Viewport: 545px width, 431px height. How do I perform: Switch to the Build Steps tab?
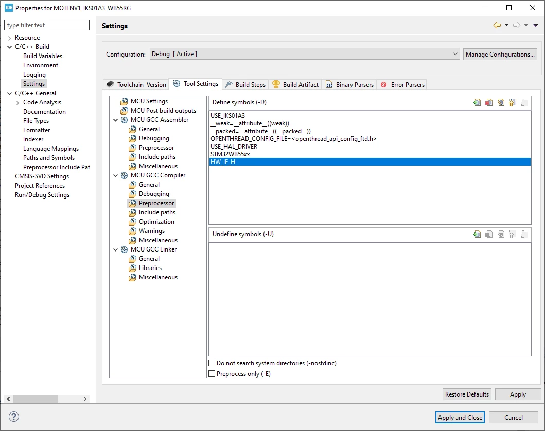(245, 85)
